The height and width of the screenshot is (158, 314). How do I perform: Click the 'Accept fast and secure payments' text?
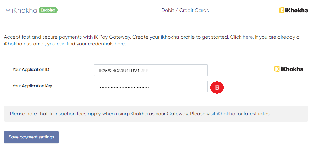click(x=67, y=37)
